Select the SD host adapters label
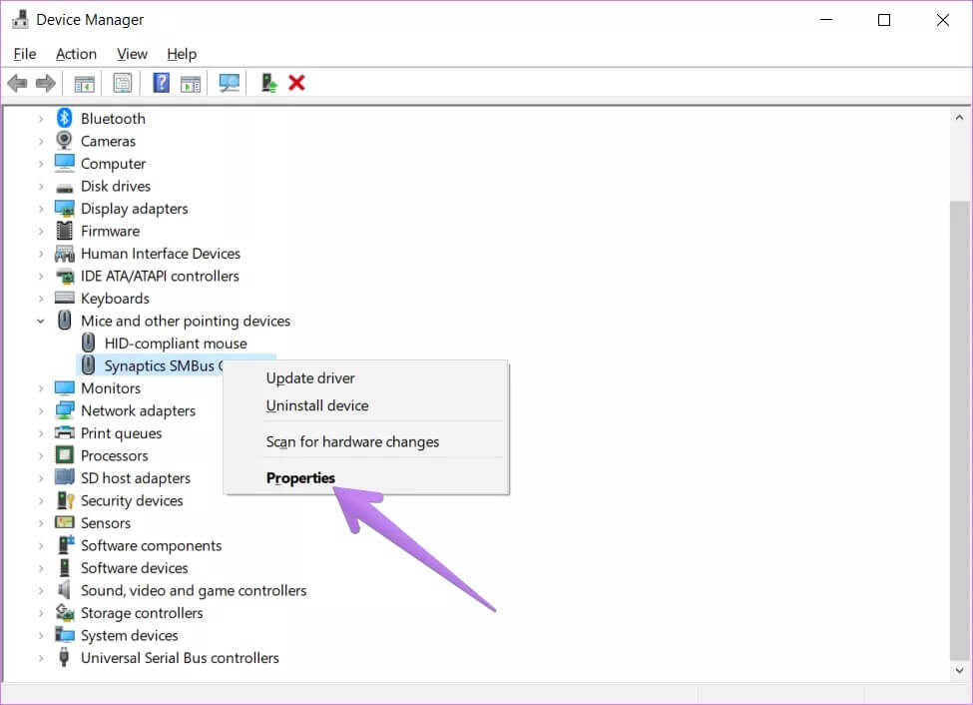This screenshot has height=705, width=973. pos(136,477)
